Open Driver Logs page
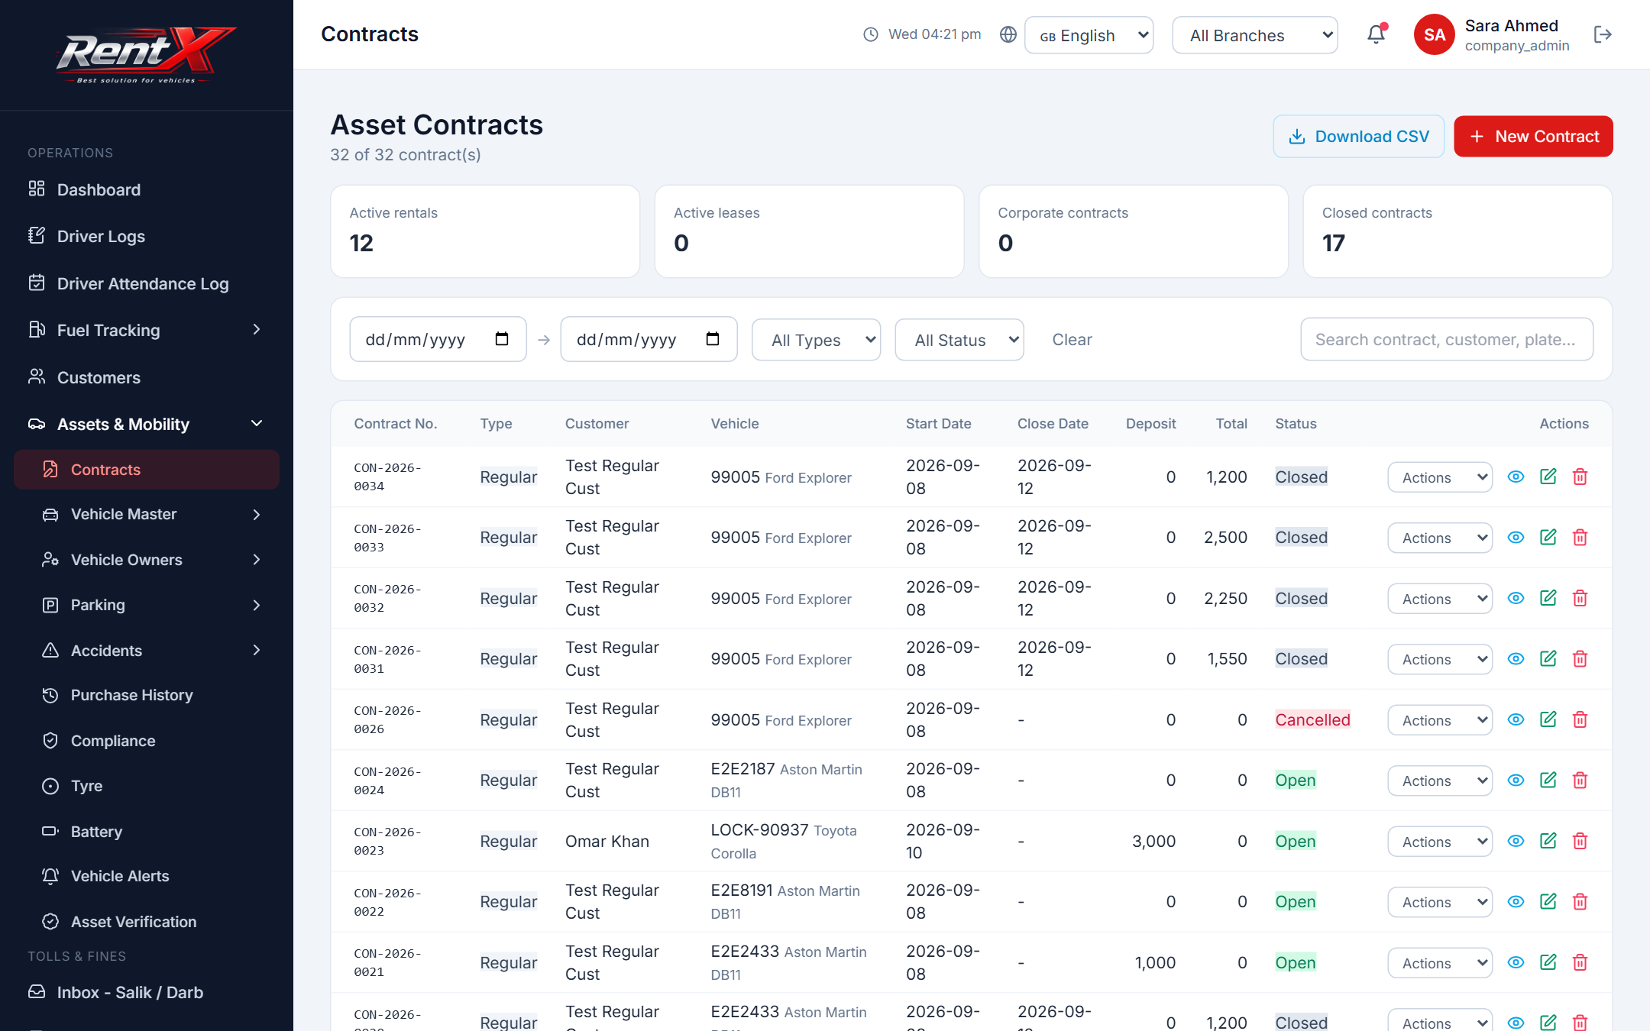Image resolution: width=1650 pixels, height=1031 pixels. point(146,236)
